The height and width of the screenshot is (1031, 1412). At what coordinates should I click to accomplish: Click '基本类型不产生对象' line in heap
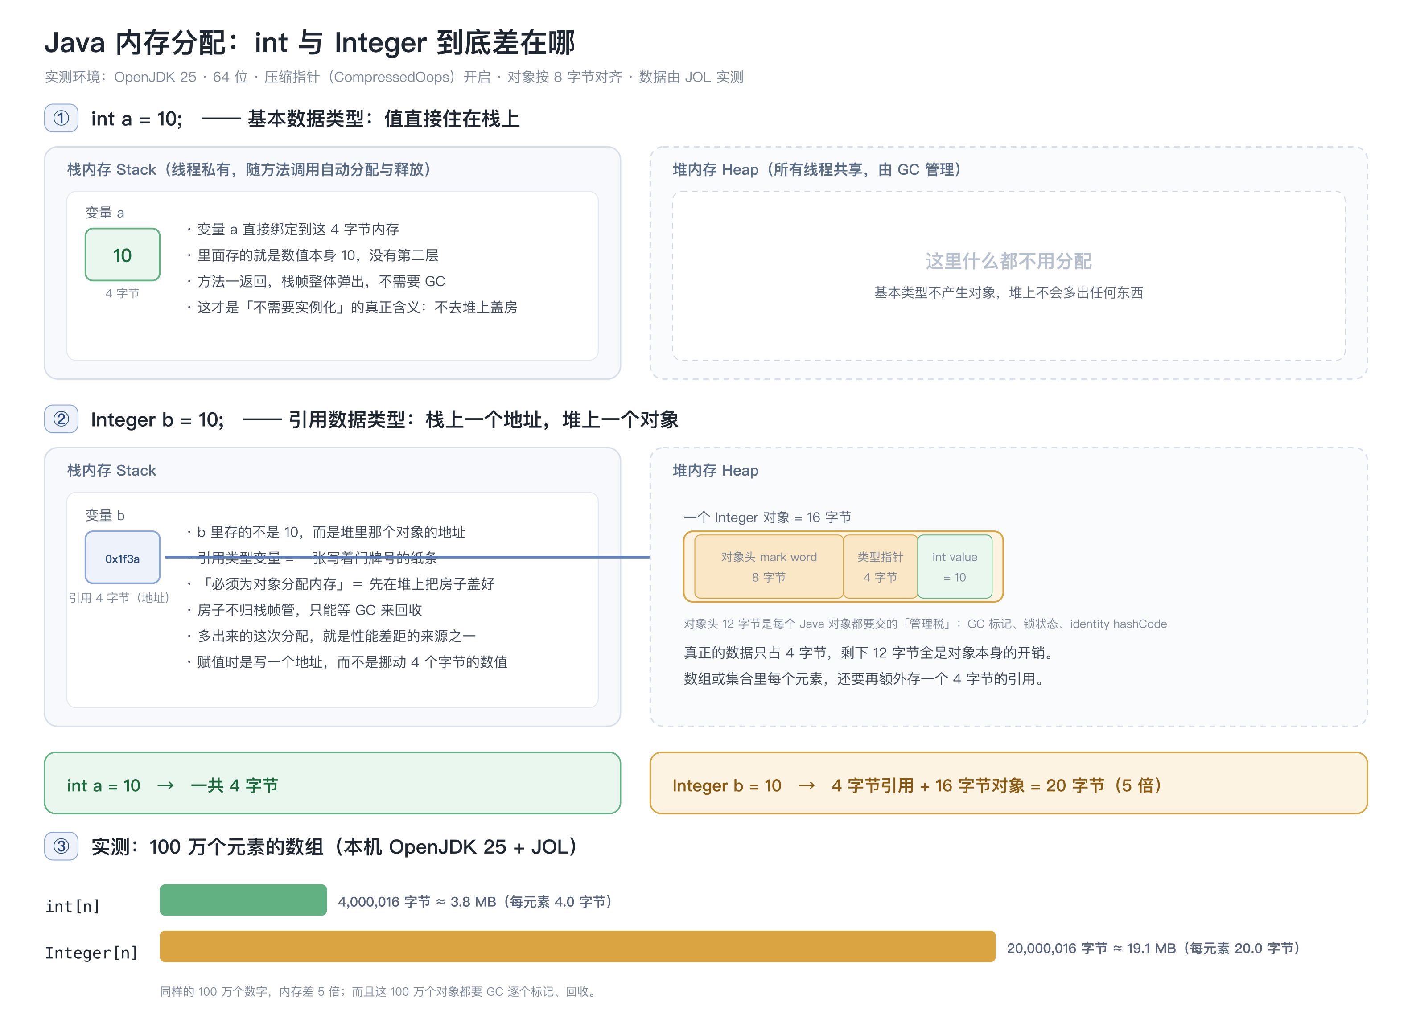click(x=1008, y=293)
